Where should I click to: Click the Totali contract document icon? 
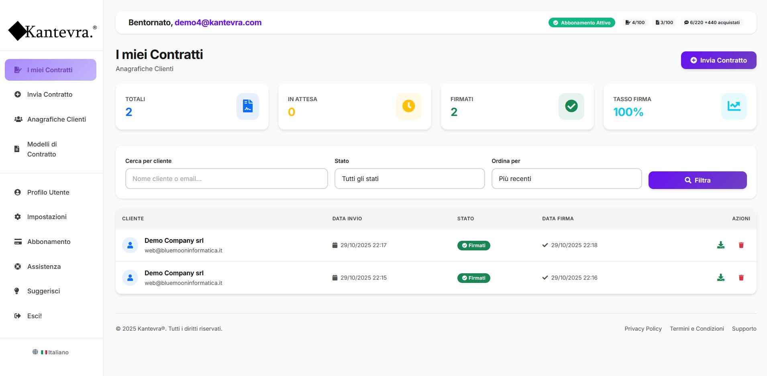tap(248, 106)
